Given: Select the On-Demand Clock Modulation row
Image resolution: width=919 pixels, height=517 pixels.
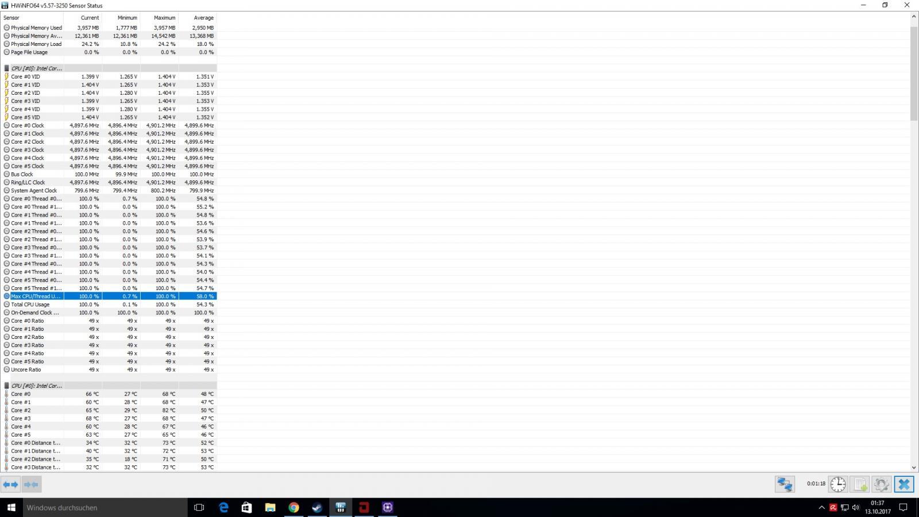Looking at the screenshot, I should point(109,312).
